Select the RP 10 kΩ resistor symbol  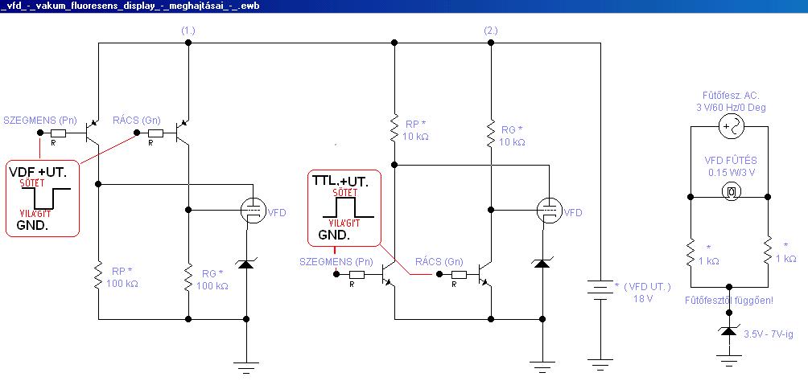pos(394,129)
